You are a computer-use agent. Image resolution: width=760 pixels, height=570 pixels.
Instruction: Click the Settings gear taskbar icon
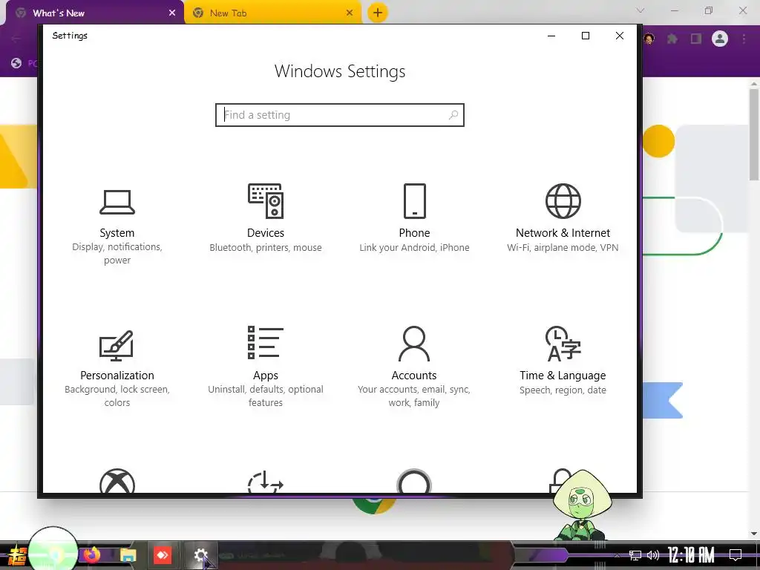coord(200,555)
